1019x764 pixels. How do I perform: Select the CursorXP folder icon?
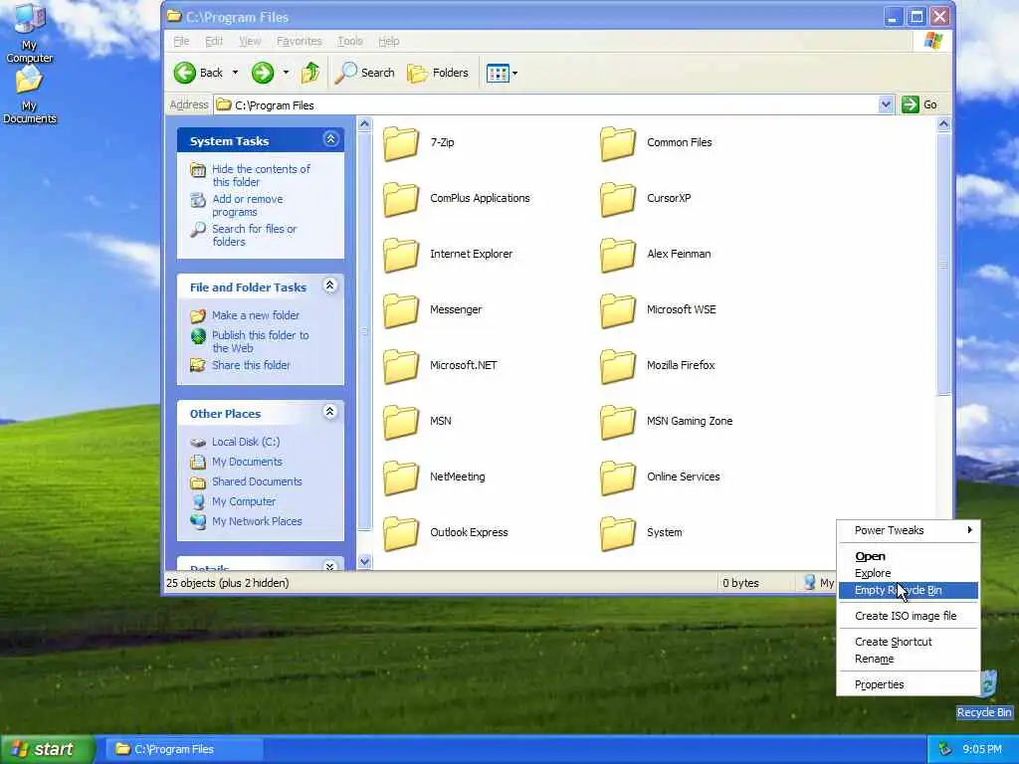[x=618, y=199]
